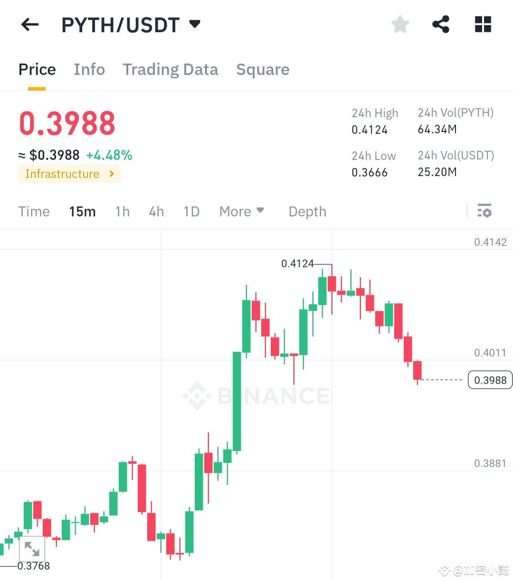The image size is (513, 581).
Task: Enable the 15m candle interval
Action: (x=82, y=211)
